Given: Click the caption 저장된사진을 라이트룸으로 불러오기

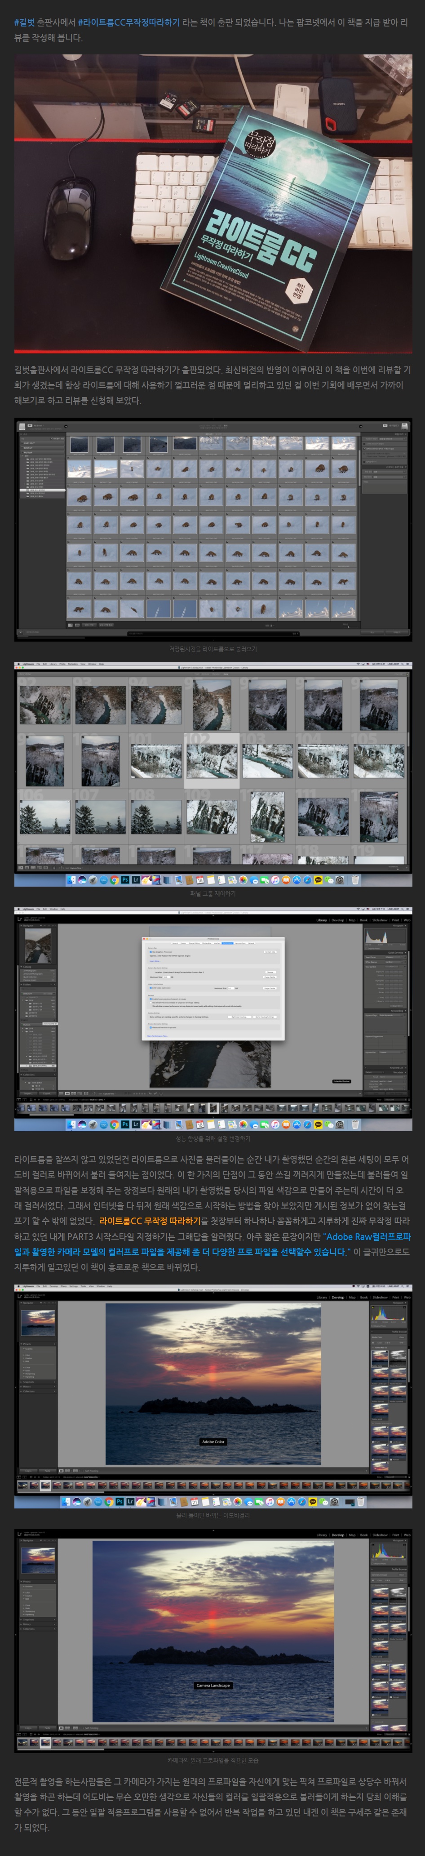Looking at the screenshot, I should (x=212, y=648).
